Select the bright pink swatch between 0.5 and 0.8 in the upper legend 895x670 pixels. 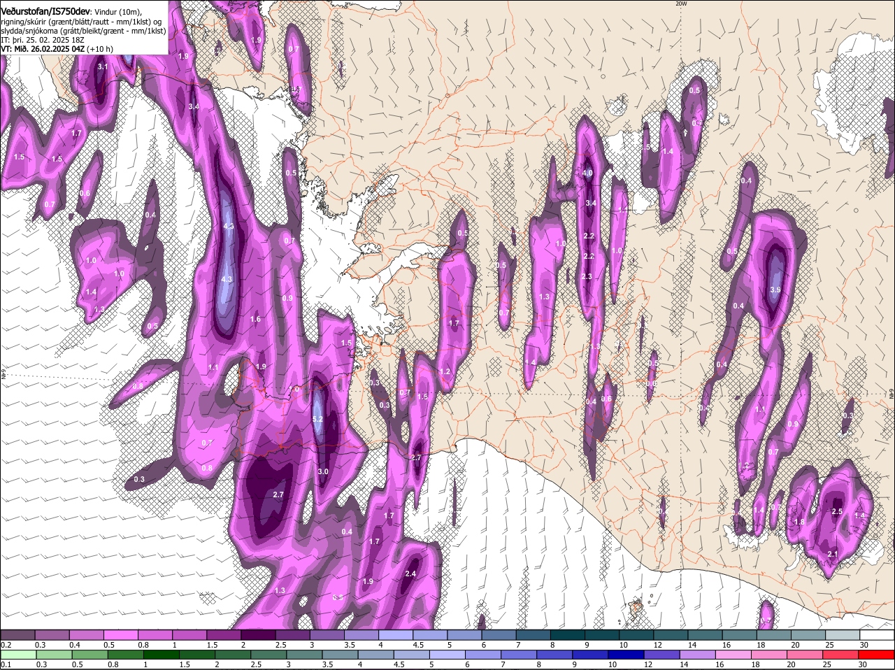point(121,635)
